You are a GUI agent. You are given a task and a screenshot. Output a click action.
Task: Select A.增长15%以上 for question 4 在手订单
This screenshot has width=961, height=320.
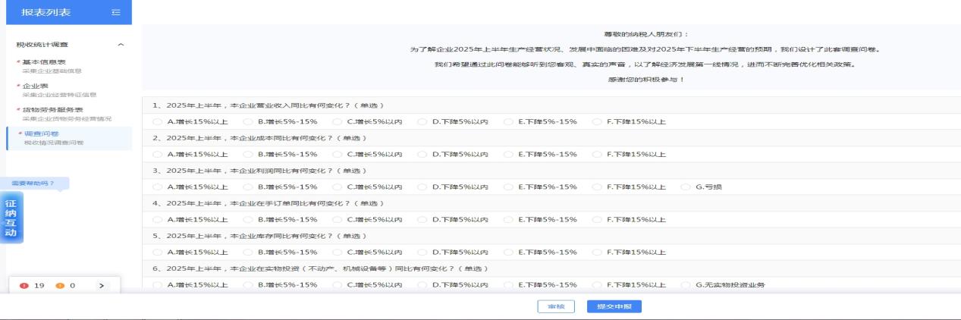coord(156,219)
